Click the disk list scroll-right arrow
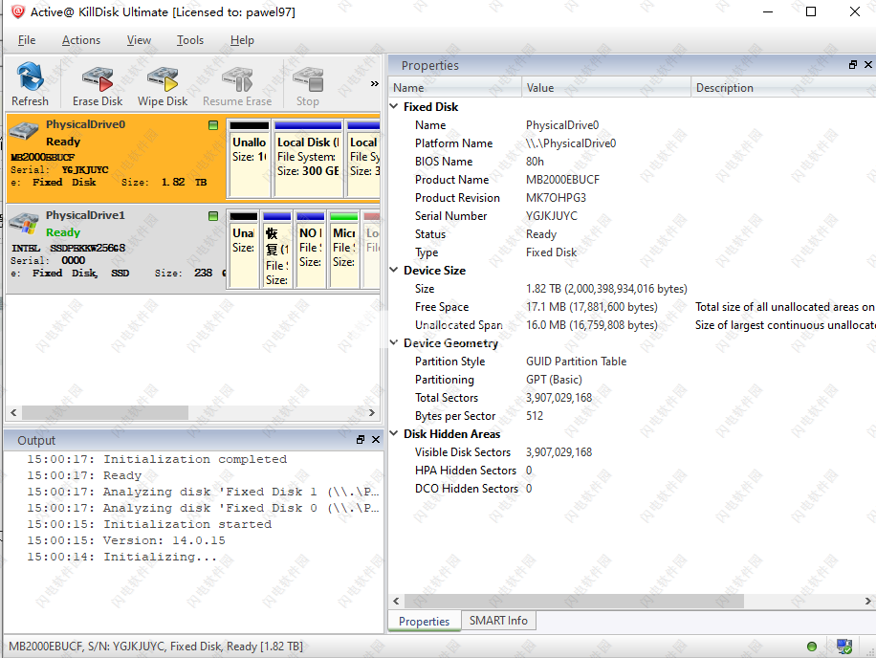Viewport: 876px width, 658px height. [x=372, y=413]
